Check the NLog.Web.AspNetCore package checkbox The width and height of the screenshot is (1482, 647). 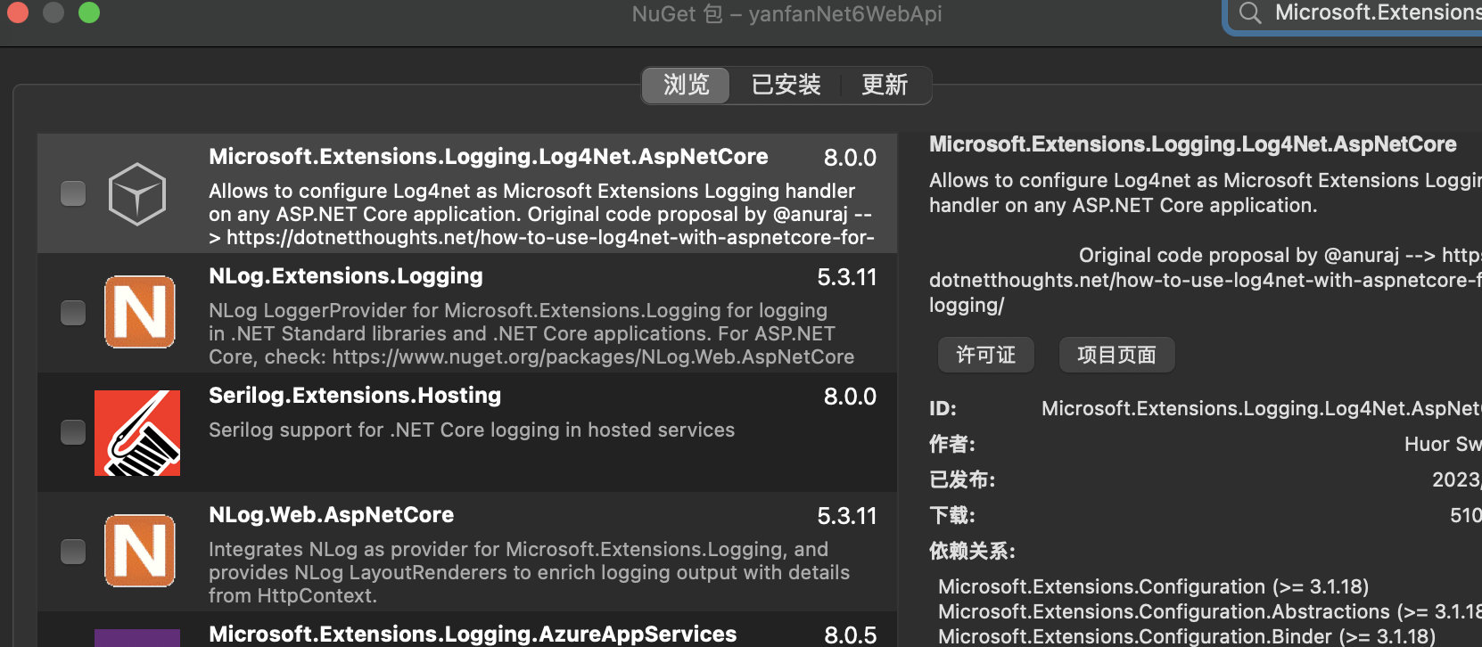click(73, 552)
